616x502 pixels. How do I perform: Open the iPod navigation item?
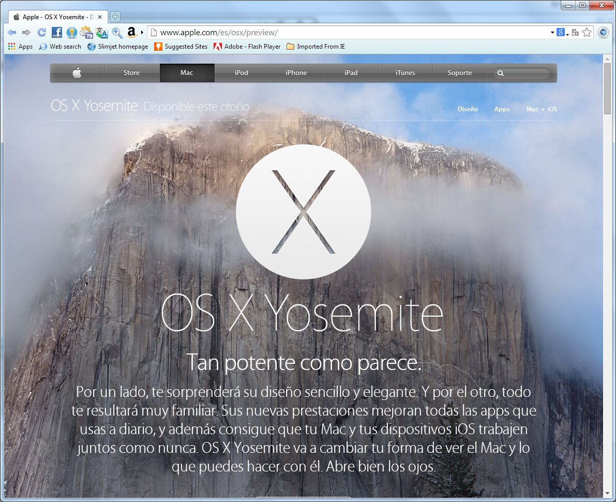[x=242, y=73]
